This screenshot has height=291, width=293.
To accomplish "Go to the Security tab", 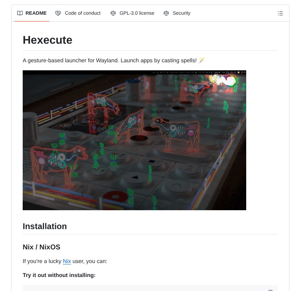I will [x=181, y=13].
